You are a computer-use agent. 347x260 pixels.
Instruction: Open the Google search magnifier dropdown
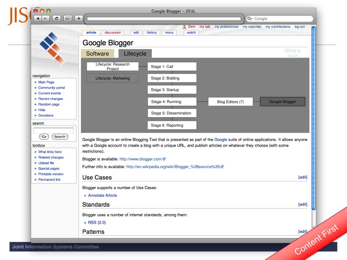tap(250, 19)
